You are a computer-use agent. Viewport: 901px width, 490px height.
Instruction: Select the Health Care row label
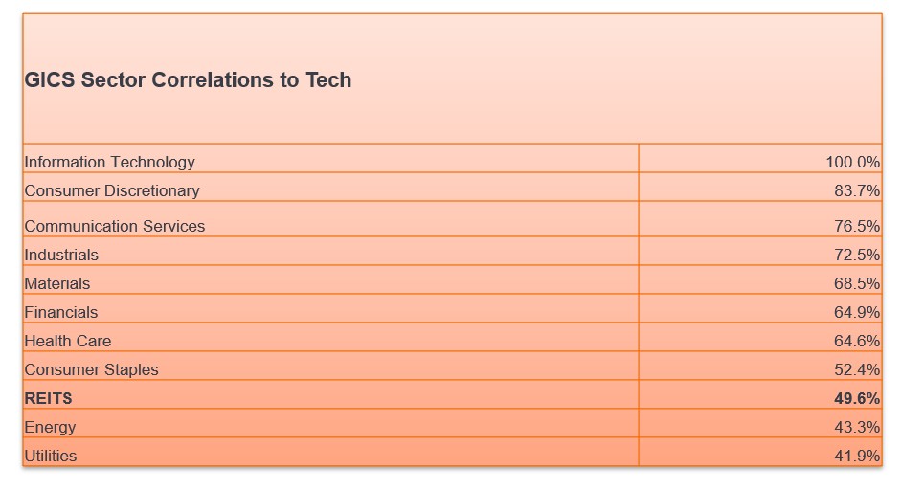point(68,341)
